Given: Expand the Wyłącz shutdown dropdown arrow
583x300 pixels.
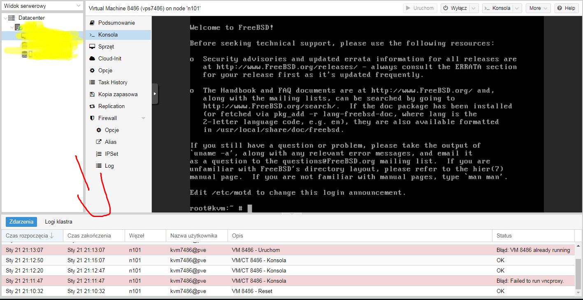Looking at the screenshot, I should tap(474, 8).
